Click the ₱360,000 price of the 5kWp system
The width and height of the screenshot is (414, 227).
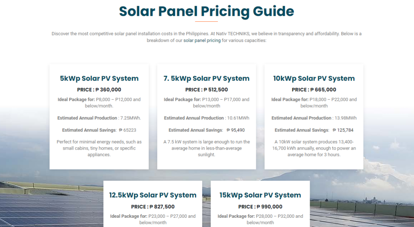pos(99,90)
